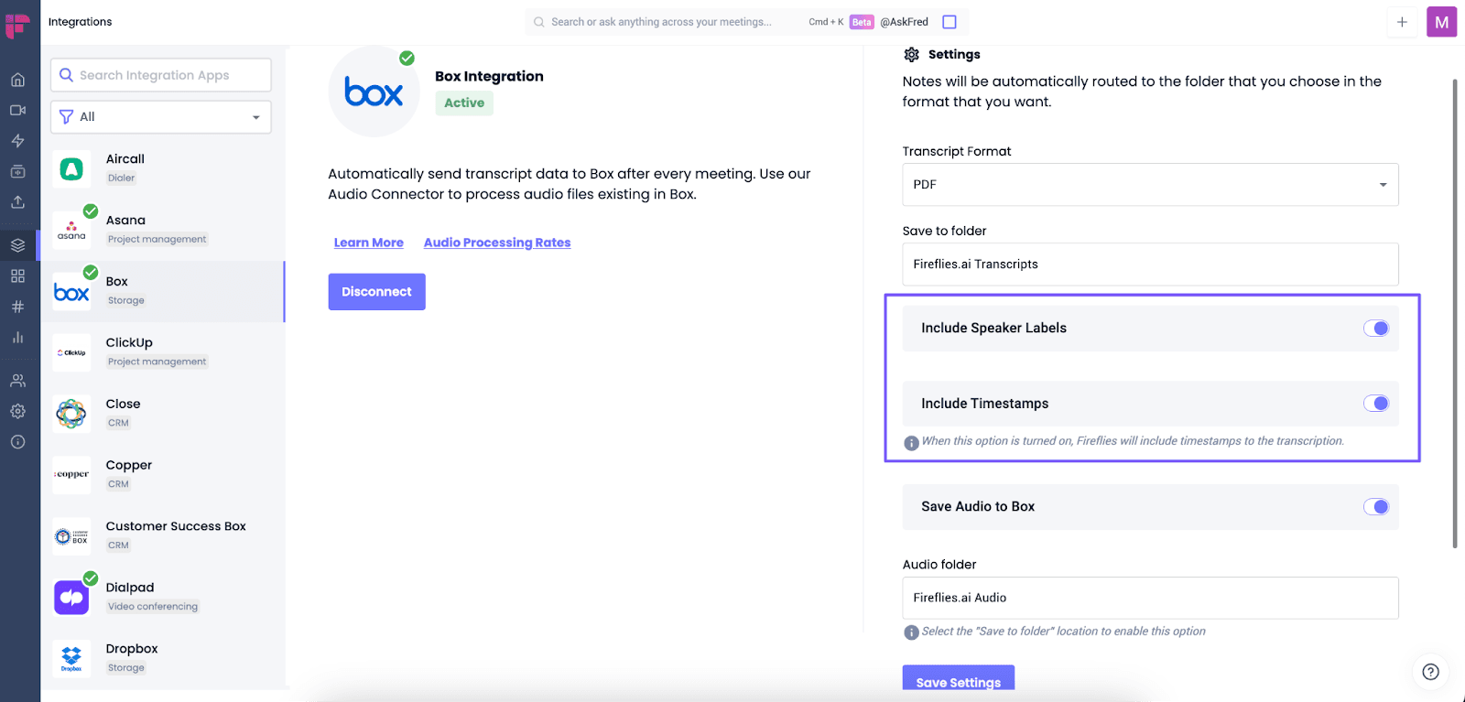Image resolution: width=1465 pixels, height=702 pixels.
Task: Toggle Include Timestamps switch
Action: (x=1375, y=404)
